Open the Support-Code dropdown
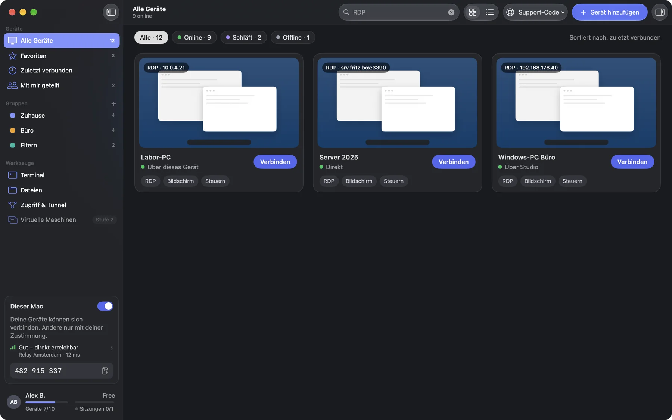This screenshot has height=420, width=672. (535, 12)
